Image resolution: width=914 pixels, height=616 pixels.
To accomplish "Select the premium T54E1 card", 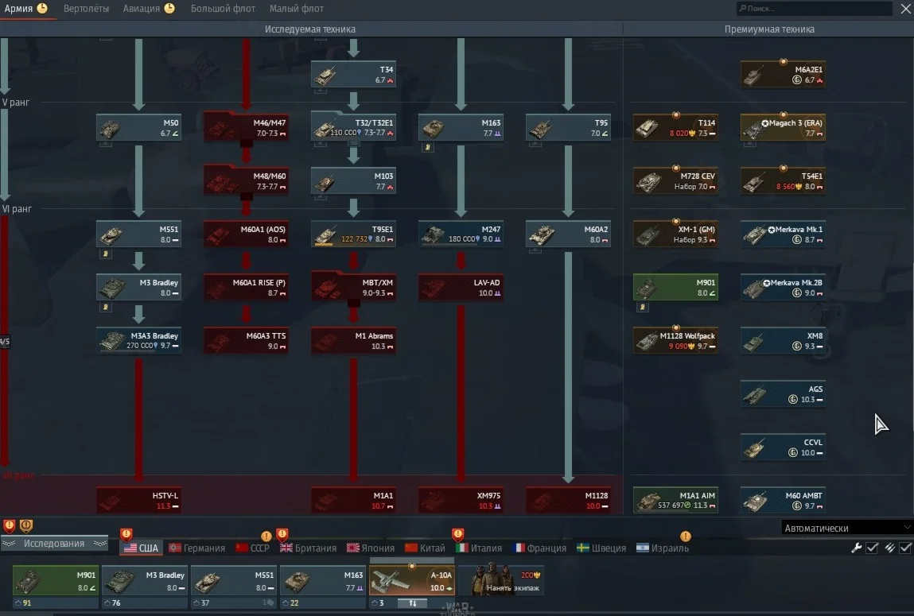I will coord(783,180).
